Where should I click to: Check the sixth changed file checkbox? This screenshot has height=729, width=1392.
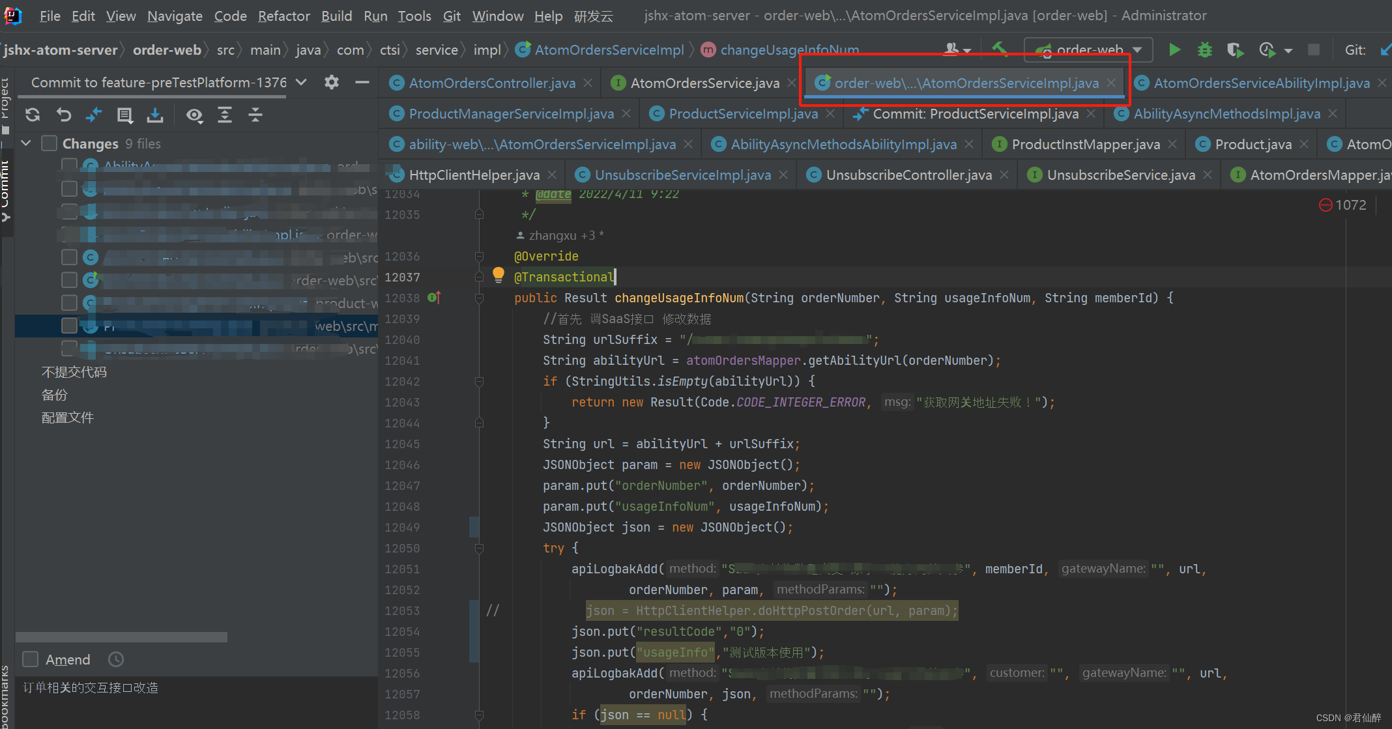pyautogui.click(x=69, y=279)
